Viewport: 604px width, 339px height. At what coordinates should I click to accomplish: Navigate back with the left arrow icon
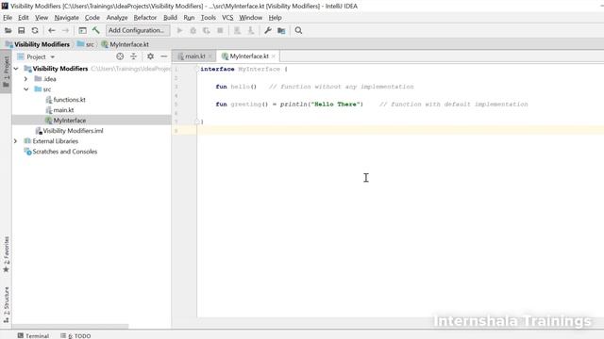coord(52,30)
